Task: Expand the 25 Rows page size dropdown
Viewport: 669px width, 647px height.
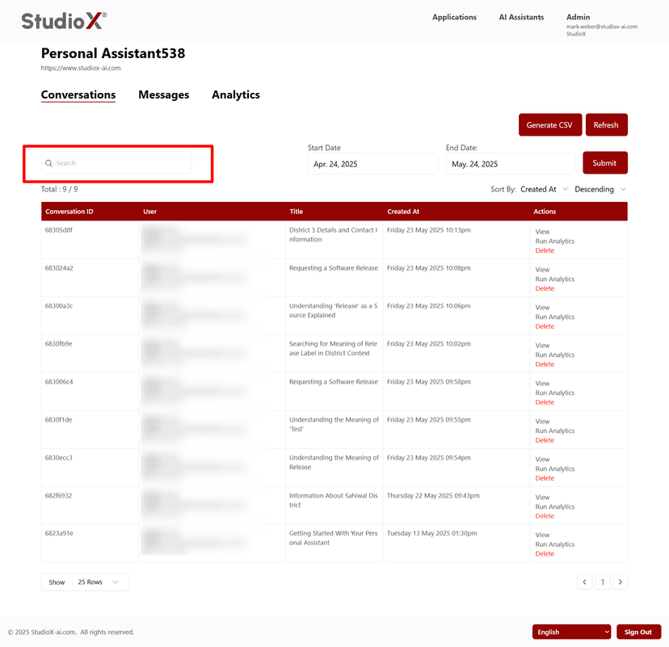Action: click(98, 582)
